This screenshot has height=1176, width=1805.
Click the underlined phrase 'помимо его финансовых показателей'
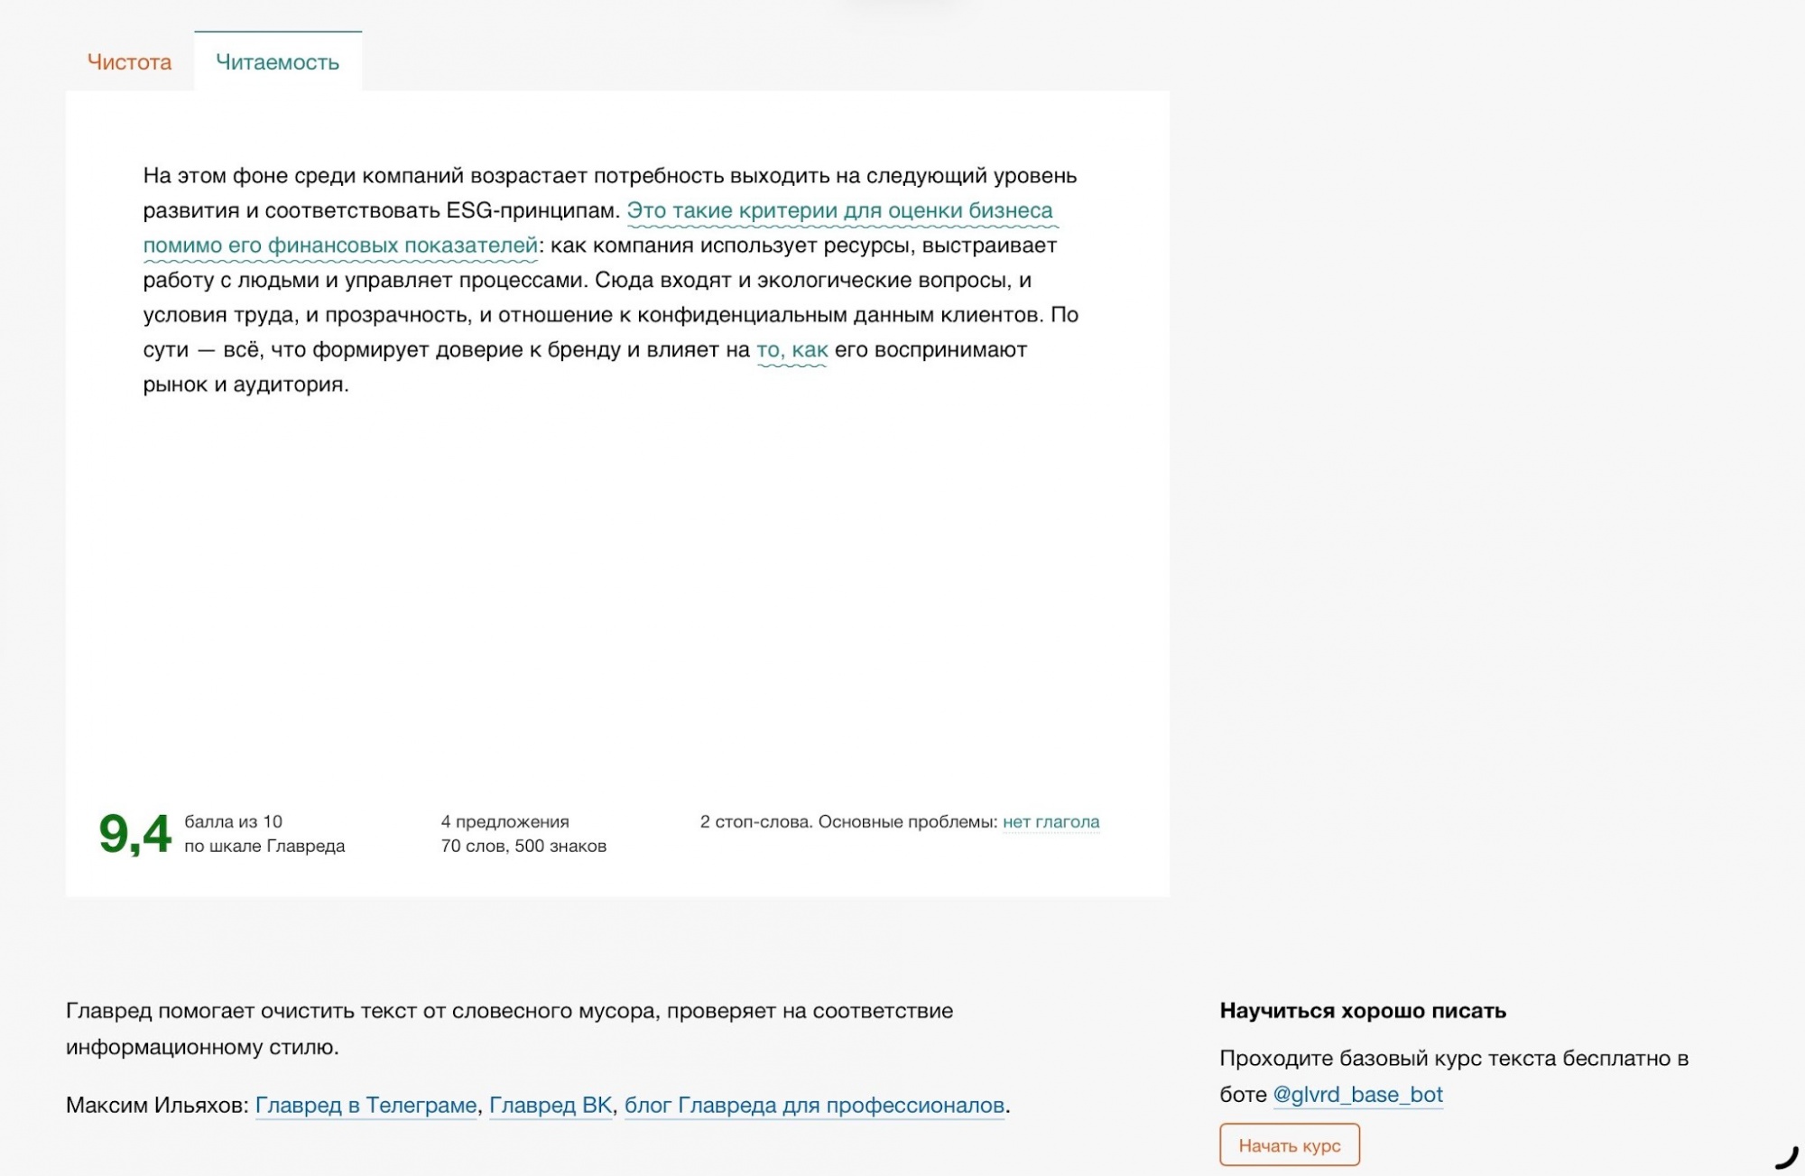340,245
